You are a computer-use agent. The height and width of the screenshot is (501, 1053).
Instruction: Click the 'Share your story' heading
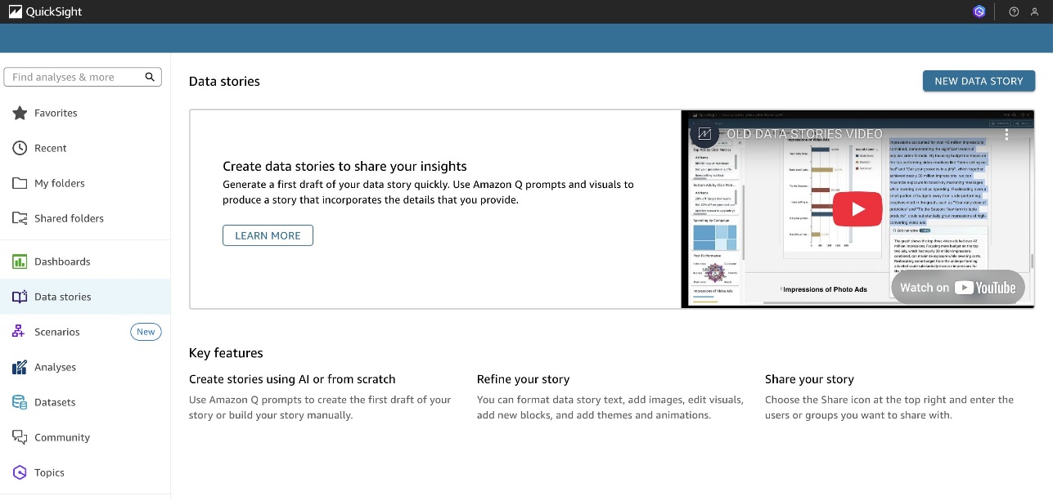point(809,379)
